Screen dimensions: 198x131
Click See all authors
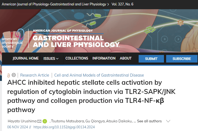[149, 121]
